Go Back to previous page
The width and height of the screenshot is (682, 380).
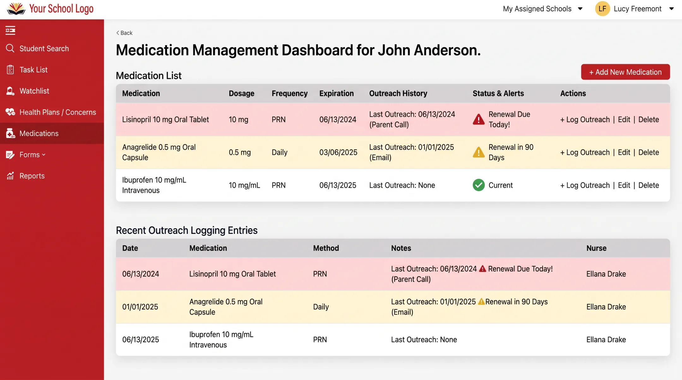(x=124, y=33)
